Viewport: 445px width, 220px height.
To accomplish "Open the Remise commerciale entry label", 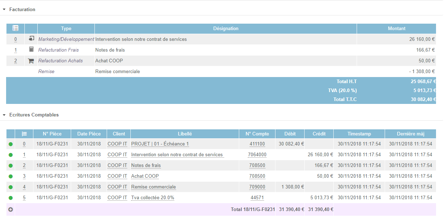I will pyautogui.click(x=153, y=187).
